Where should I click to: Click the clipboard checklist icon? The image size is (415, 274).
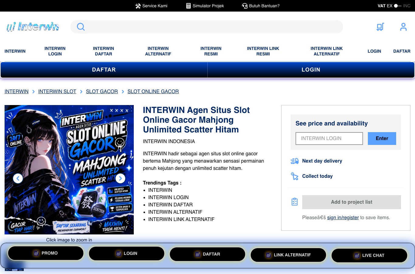click(x=295, y=202)
